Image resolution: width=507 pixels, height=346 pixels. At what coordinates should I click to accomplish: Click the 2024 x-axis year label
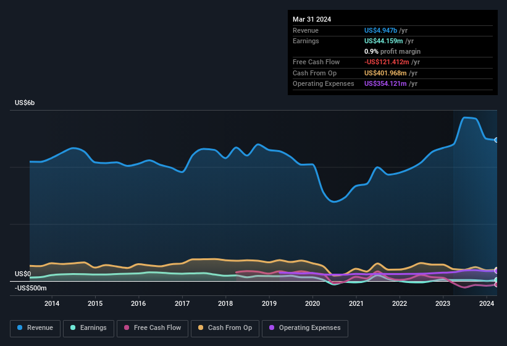pos(487,303)
